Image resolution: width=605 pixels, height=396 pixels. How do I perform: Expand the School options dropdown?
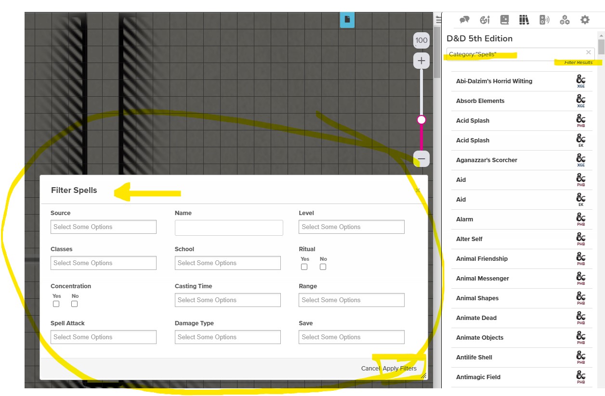coord(227,263)
